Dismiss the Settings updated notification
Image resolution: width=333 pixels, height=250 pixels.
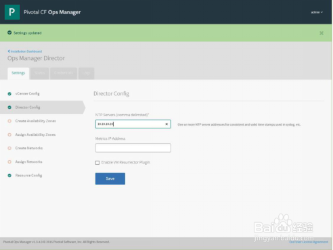[x=321, y=33]
